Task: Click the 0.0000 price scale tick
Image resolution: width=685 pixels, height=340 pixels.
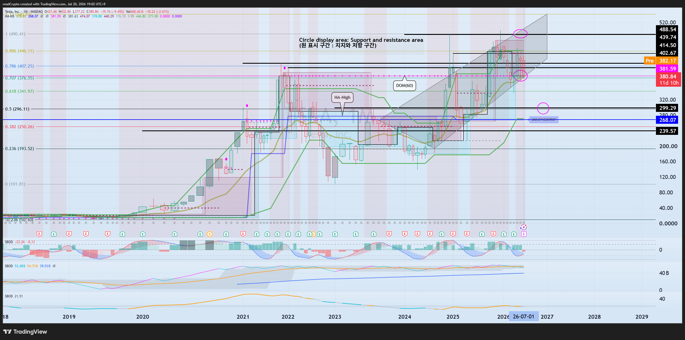Action: tap(668, 223)
